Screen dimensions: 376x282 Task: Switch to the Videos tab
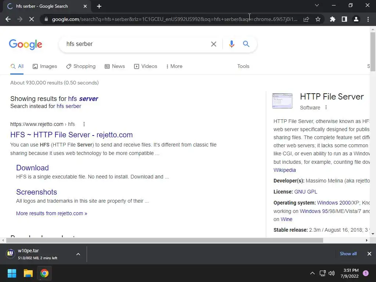point(145,66)
